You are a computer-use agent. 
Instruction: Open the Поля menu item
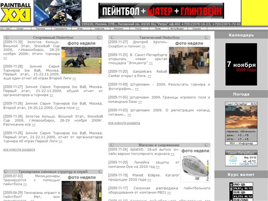[x=158, y=28]
